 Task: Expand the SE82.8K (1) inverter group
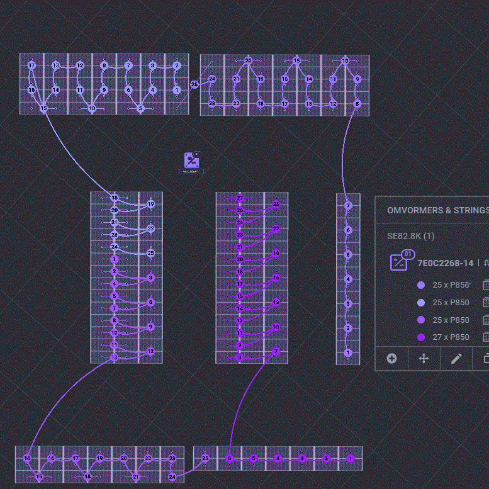click(x=410, y=236)
